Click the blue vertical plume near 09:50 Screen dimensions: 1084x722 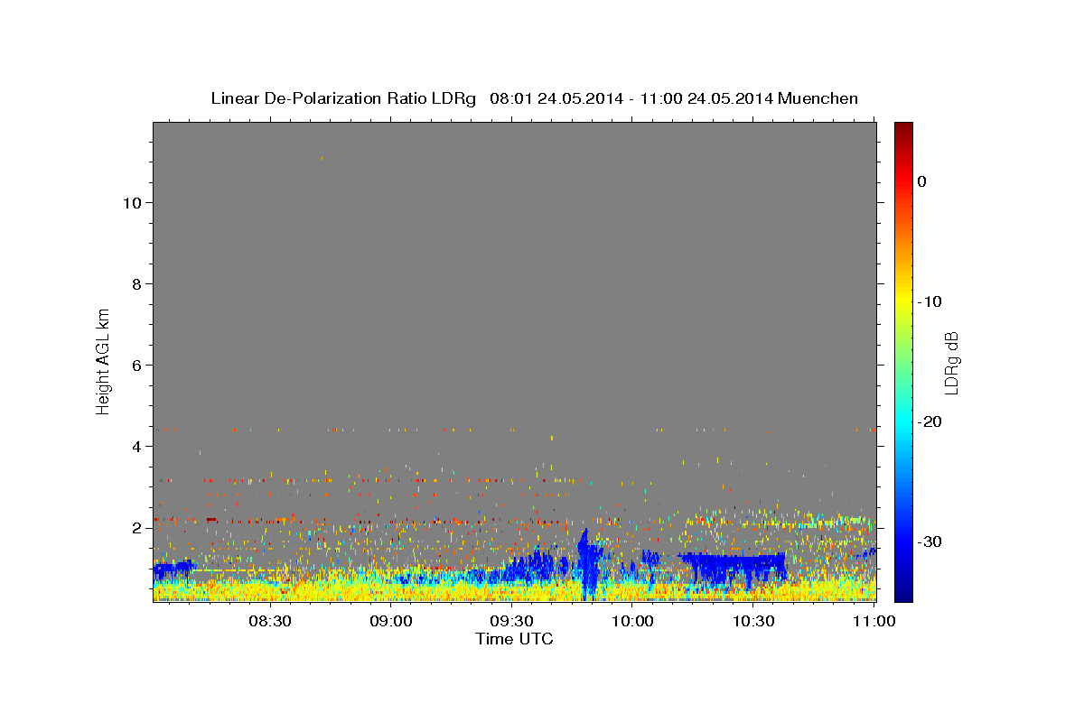pyautogui.click(x=588, y=564)
